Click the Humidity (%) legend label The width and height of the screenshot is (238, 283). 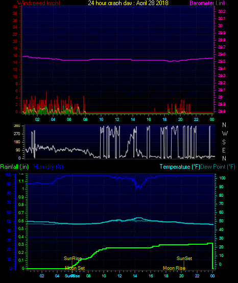click(x=49, y=167)
